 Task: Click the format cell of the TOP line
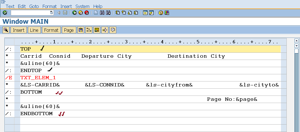click(9, 49)
